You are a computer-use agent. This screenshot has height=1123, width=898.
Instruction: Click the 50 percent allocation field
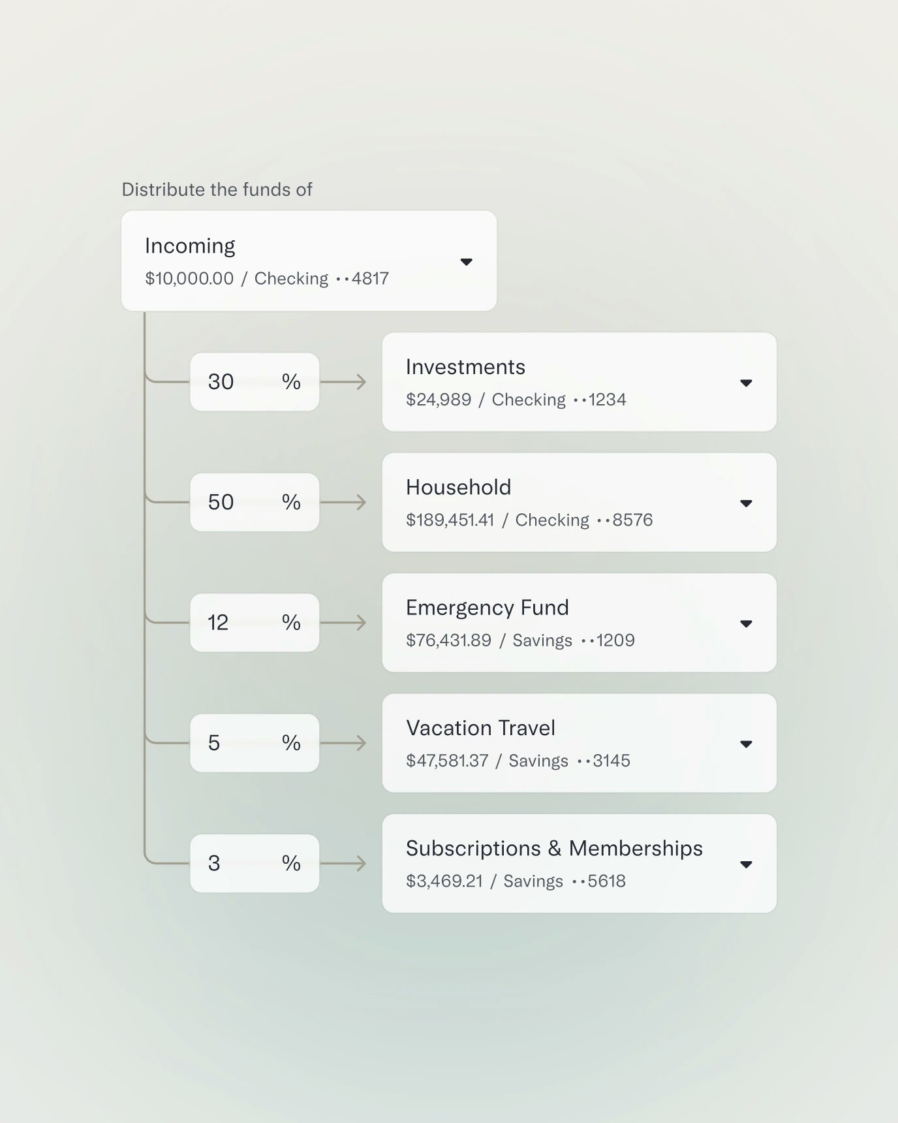click(253, 502)
